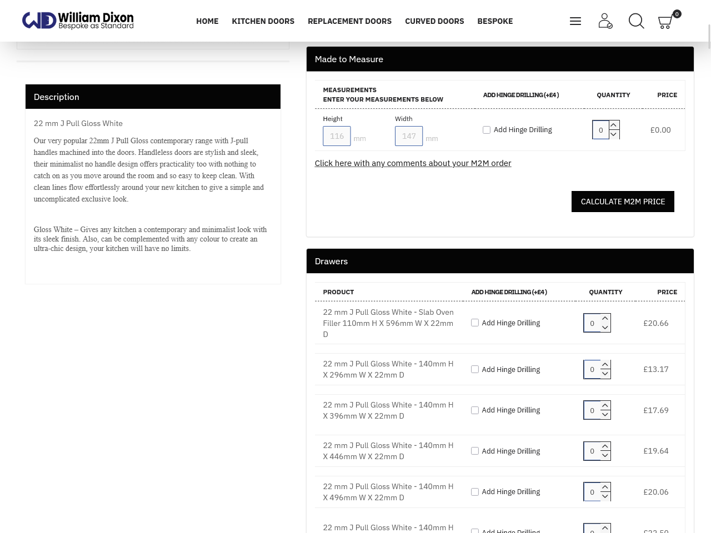
Task: Click the William Dixon logo
Action: 78,21
